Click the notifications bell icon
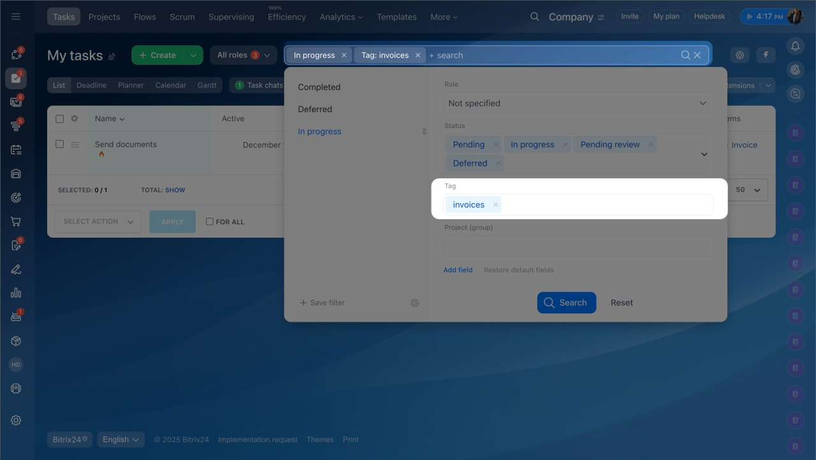This screenshot has width=816, height=460. point(795,46)
